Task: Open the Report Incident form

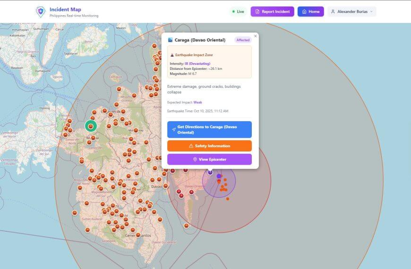Action: [x=273, y=12]
